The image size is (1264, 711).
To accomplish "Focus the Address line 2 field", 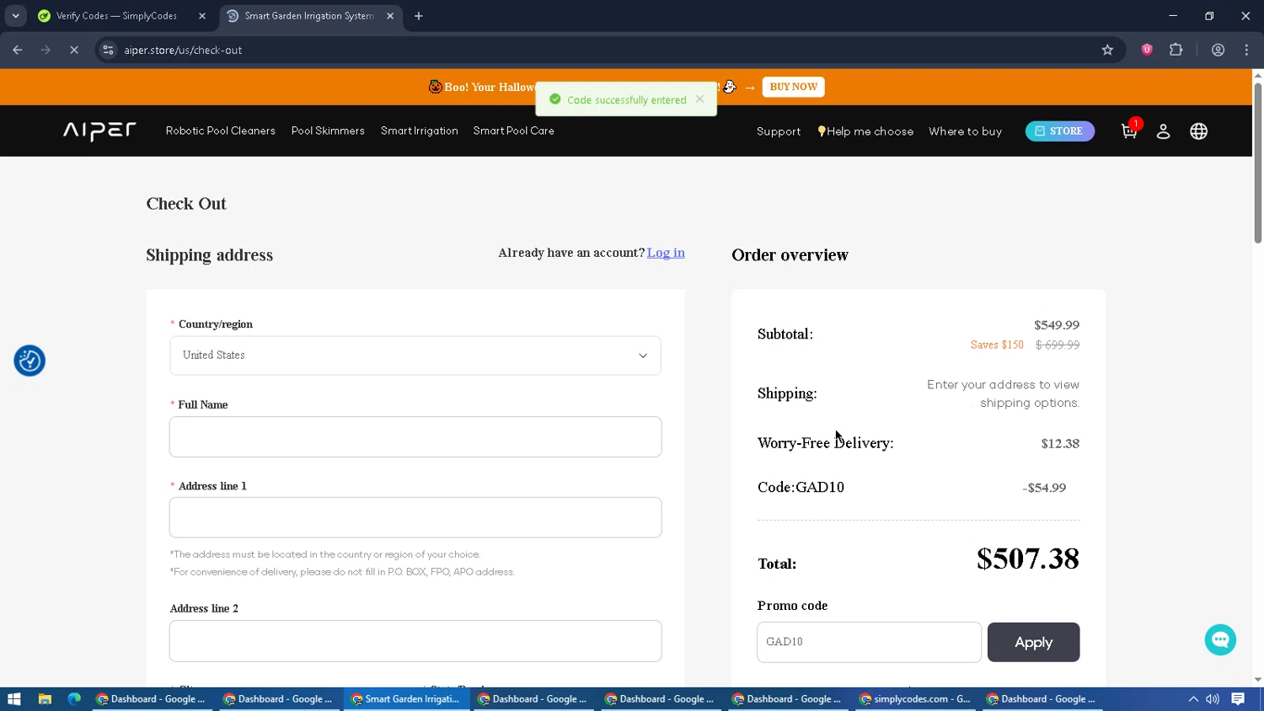I will pyautogui.click(x=415, y=641).
